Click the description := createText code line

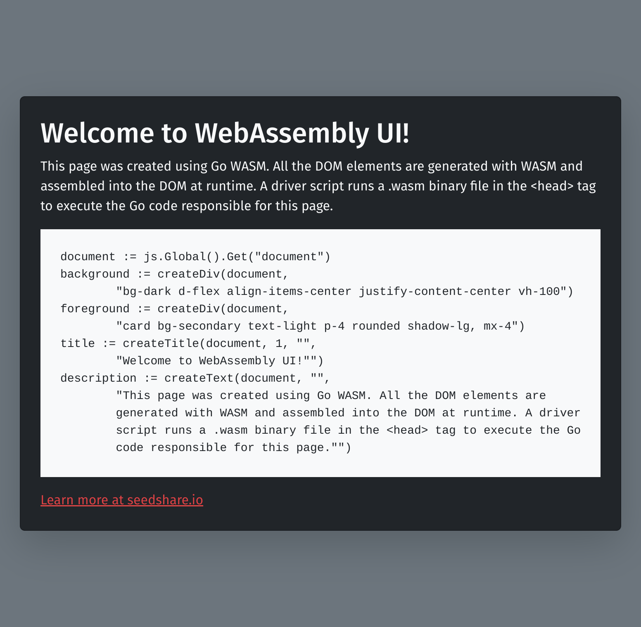click(x=195, y=378)
